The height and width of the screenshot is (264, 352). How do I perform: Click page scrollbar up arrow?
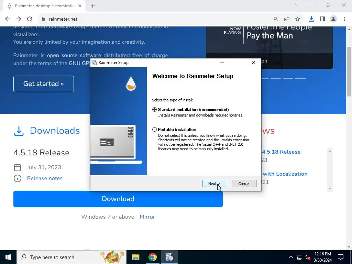coord(349,30)
